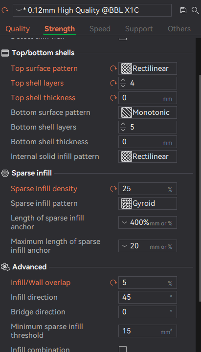201x352 pixels.
Task: Open the preset search magnifier icon
Action: pos(195,10)
